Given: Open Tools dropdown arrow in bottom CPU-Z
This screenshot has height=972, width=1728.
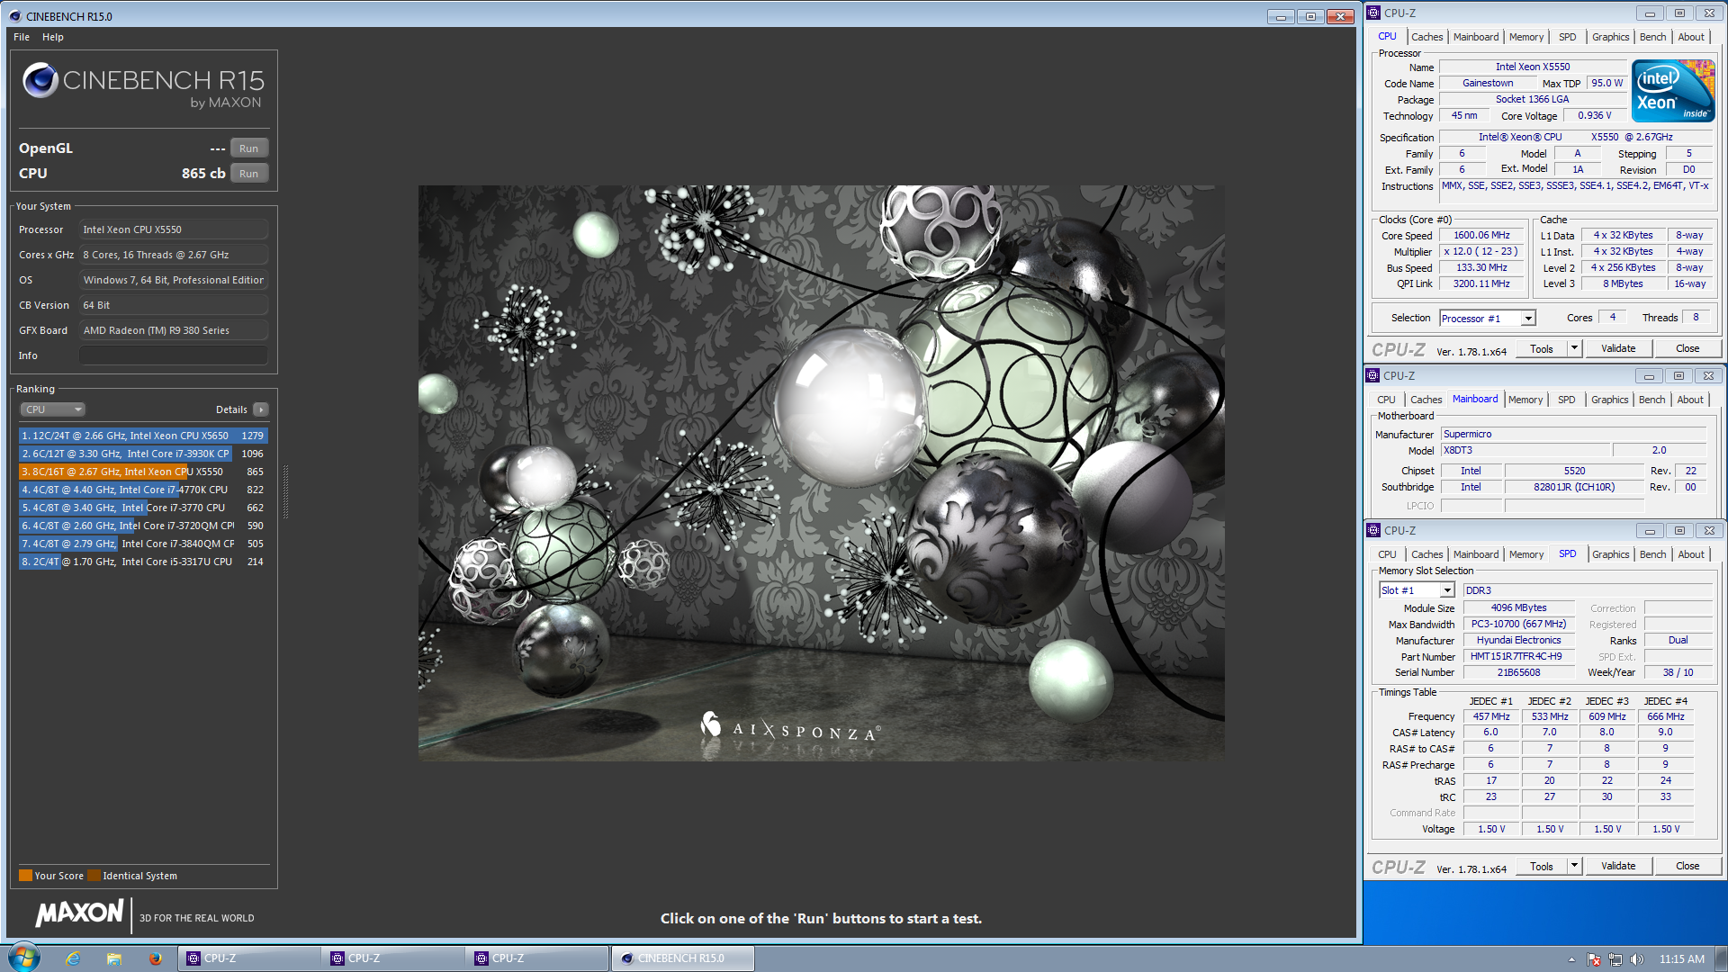Looking at the screenshot, I should (x=1574, y=867).
